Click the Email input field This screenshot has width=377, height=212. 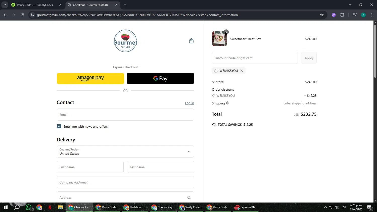coord(125,115)
